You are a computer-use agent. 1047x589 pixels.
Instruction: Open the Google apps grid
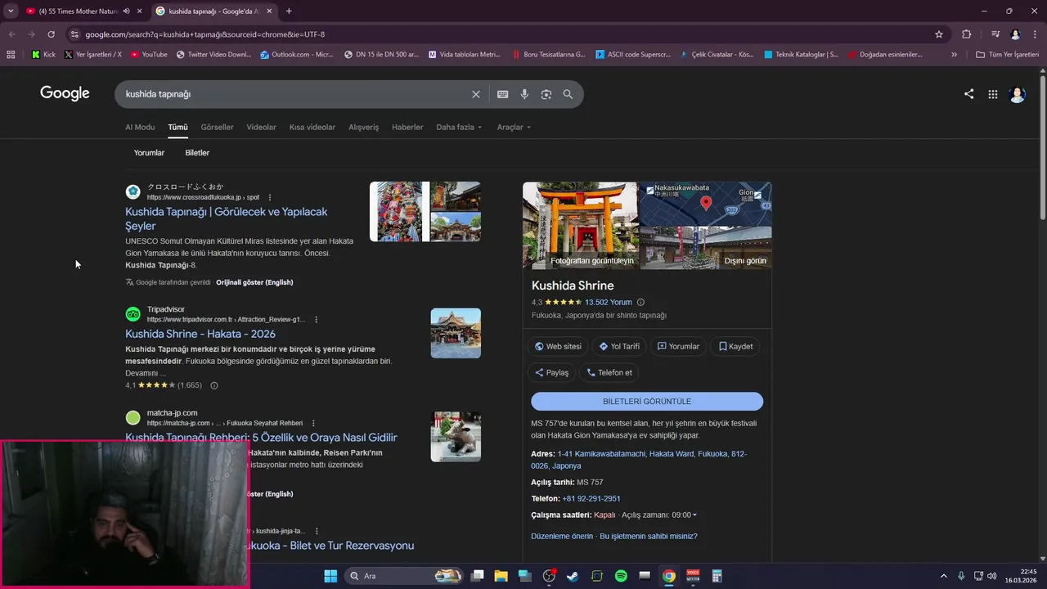pos(993,94)
